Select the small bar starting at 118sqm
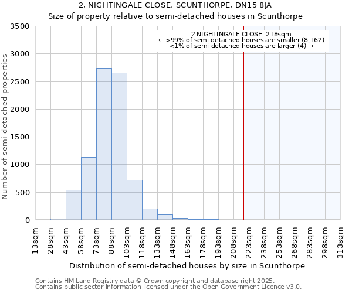This screenshot has height=293, width=352. coord(150,214)
